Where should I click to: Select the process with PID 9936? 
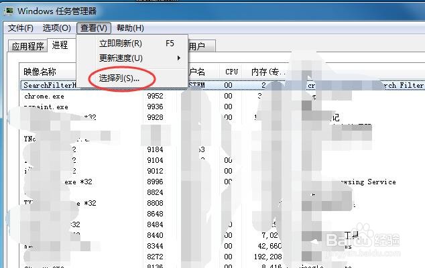click(x=155, y=107)
